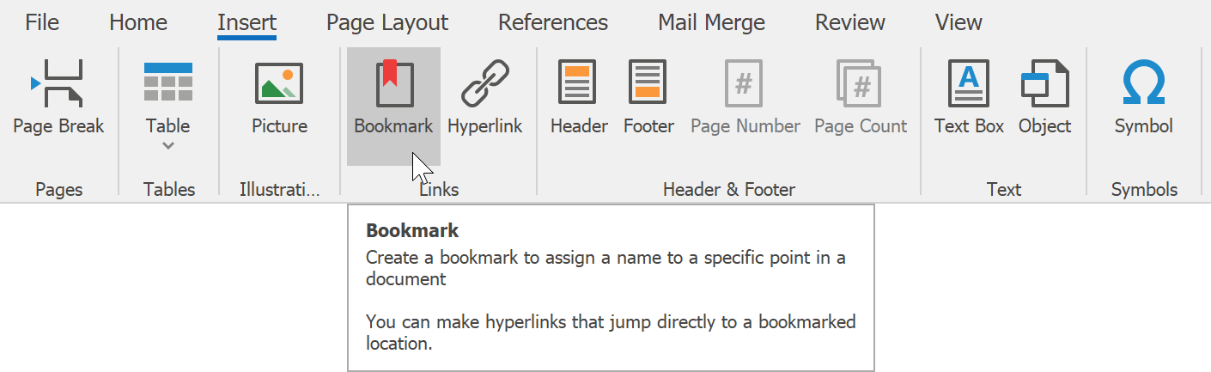This screenshot has width=1211, height=372.
Task: Switch to the Home tab
Action: [138, 22]
